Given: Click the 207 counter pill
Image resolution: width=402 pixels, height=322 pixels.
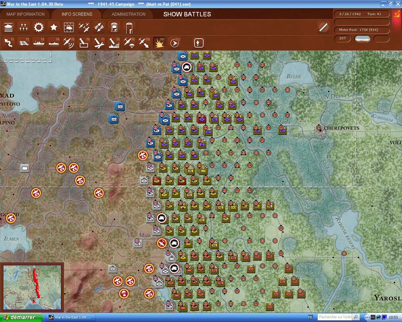Looking at the screenshot, I should (343, 38).
